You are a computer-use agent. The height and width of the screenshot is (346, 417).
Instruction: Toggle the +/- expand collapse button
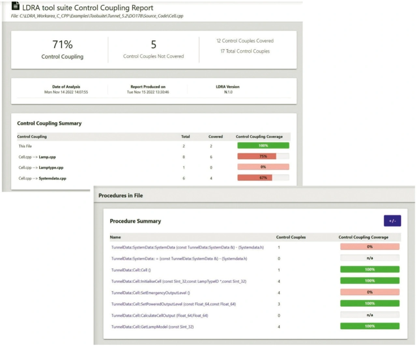coord(392,221)
